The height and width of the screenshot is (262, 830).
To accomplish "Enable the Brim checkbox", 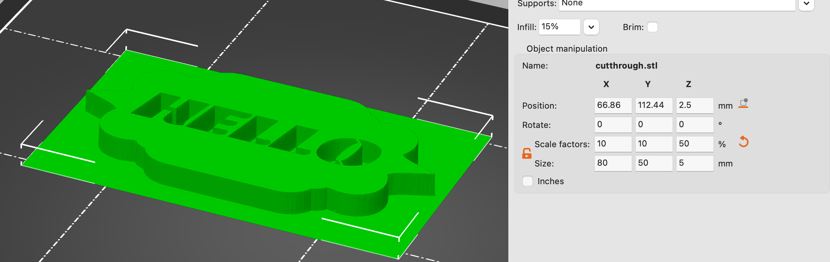I will 653,27.
